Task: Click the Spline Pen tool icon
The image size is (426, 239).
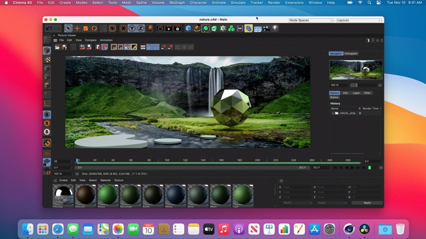Action: click(197, 28)
